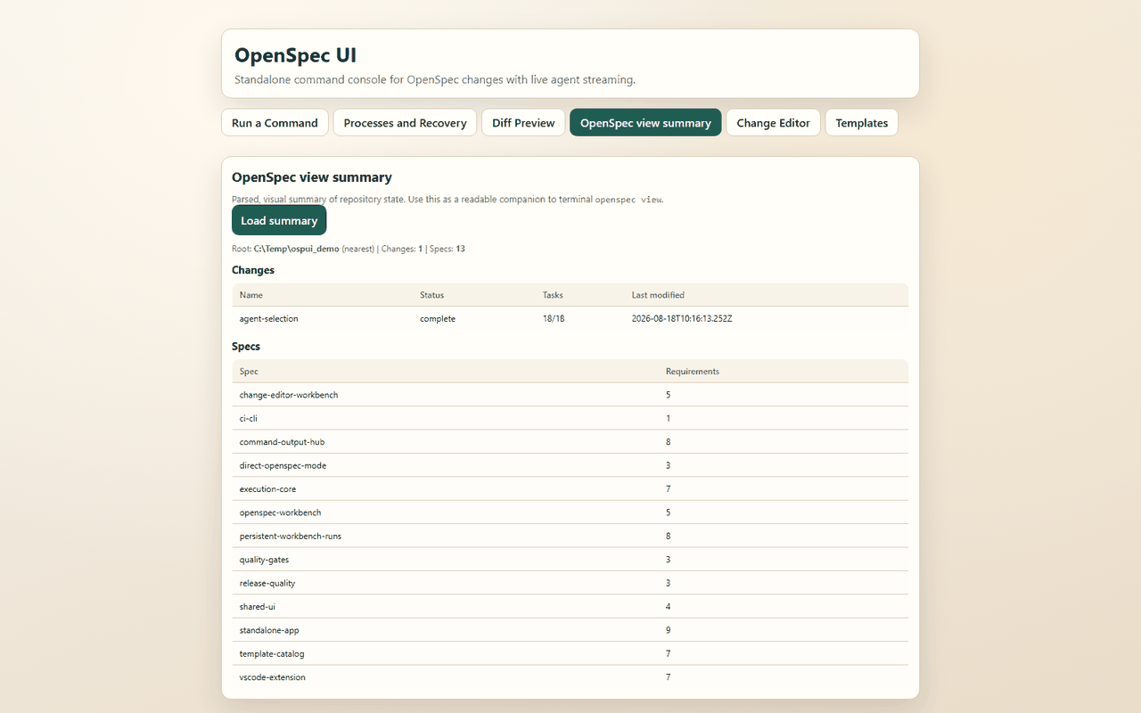
Task: Click the execution-core spec name
Action: click(x=267, y=489)
